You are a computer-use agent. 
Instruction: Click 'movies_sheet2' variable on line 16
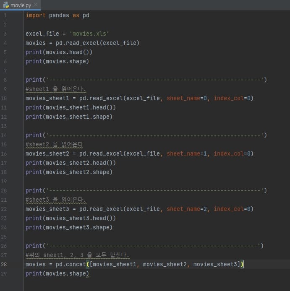[x=47, y=153]
